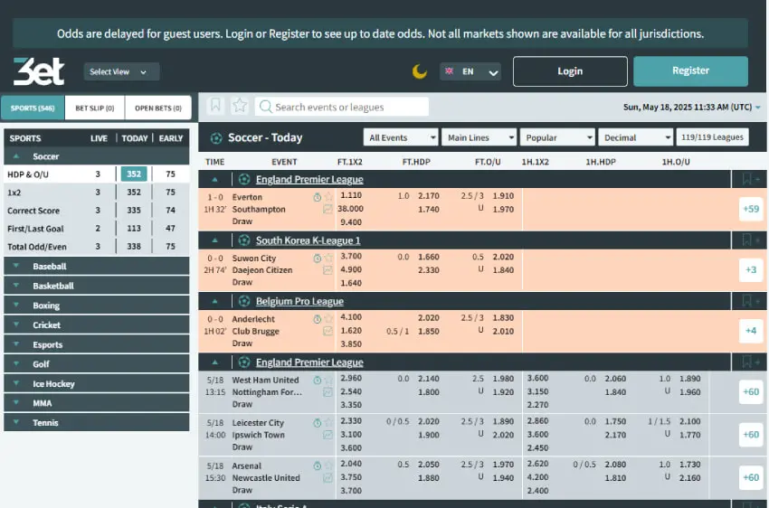The image size is (769, 508).
Task: Click the clock icon on the Arsenal match row
Action: tap(318, 466)
